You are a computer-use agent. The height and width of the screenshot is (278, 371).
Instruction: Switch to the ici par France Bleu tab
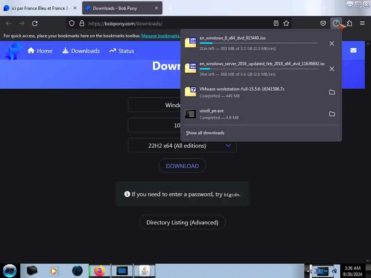tap(40, 8)
